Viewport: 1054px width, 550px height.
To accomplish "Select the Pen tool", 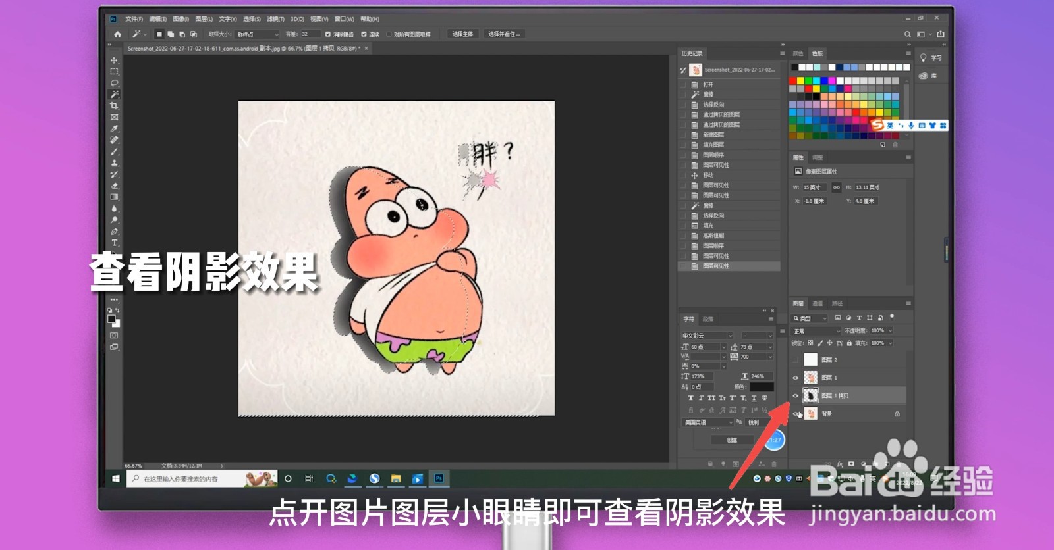I will pyautogui.click(x=114, y=231).
